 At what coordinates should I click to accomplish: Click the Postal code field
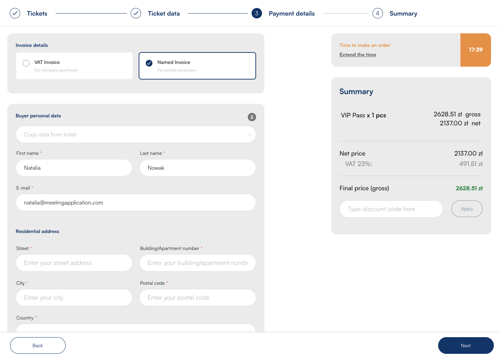pyautogui.click(x=198, y=298)
